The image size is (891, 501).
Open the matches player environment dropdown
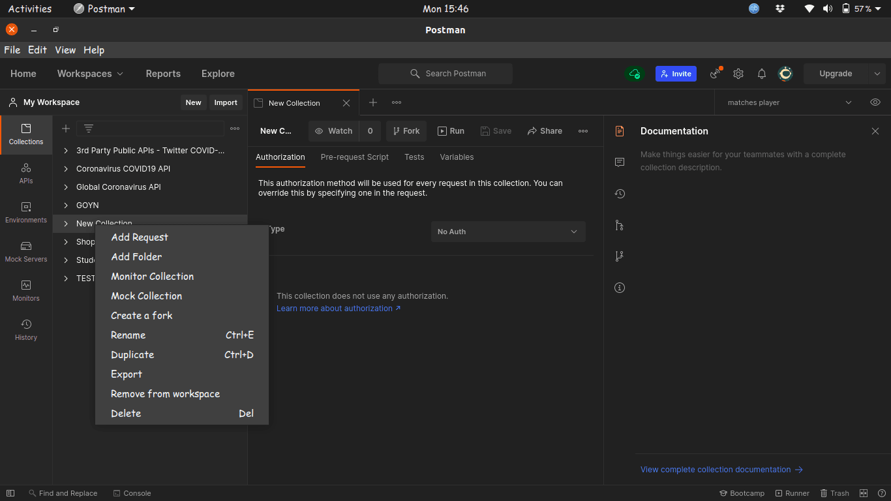click(789, 102)
